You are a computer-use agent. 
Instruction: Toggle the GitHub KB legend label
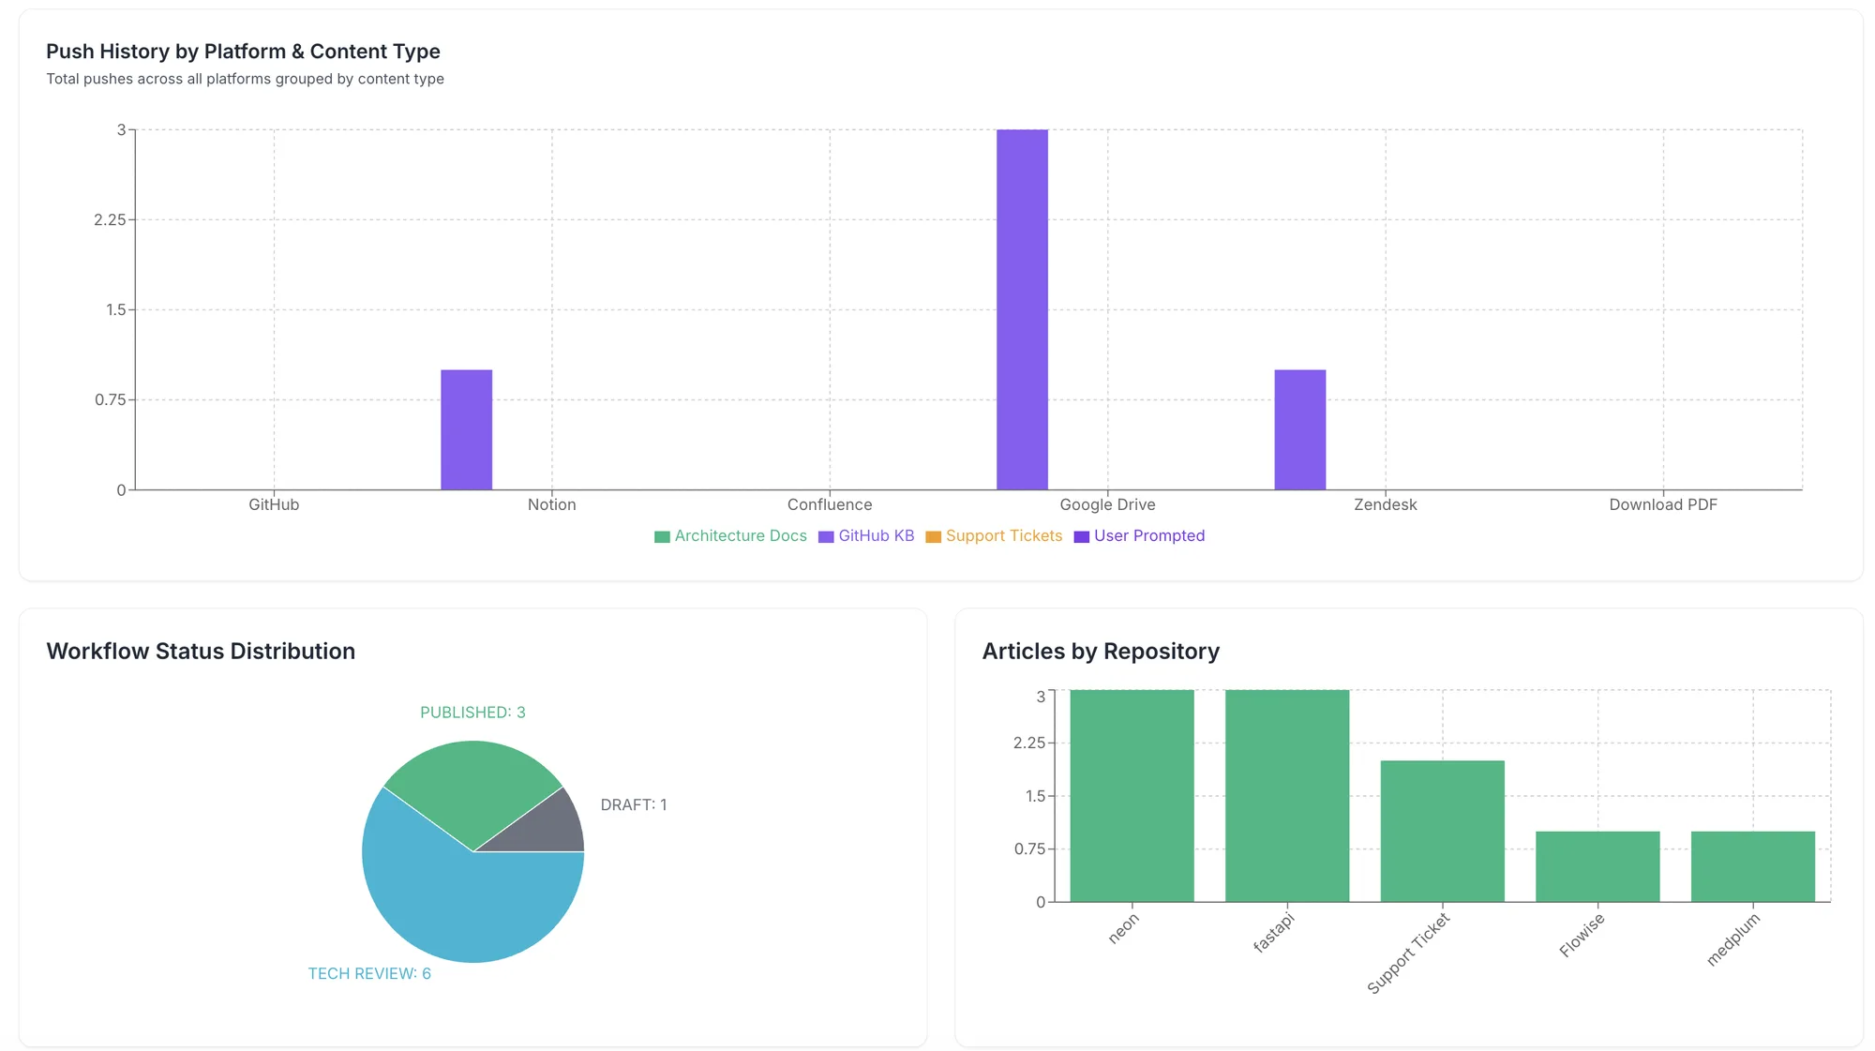click(876, 535)
